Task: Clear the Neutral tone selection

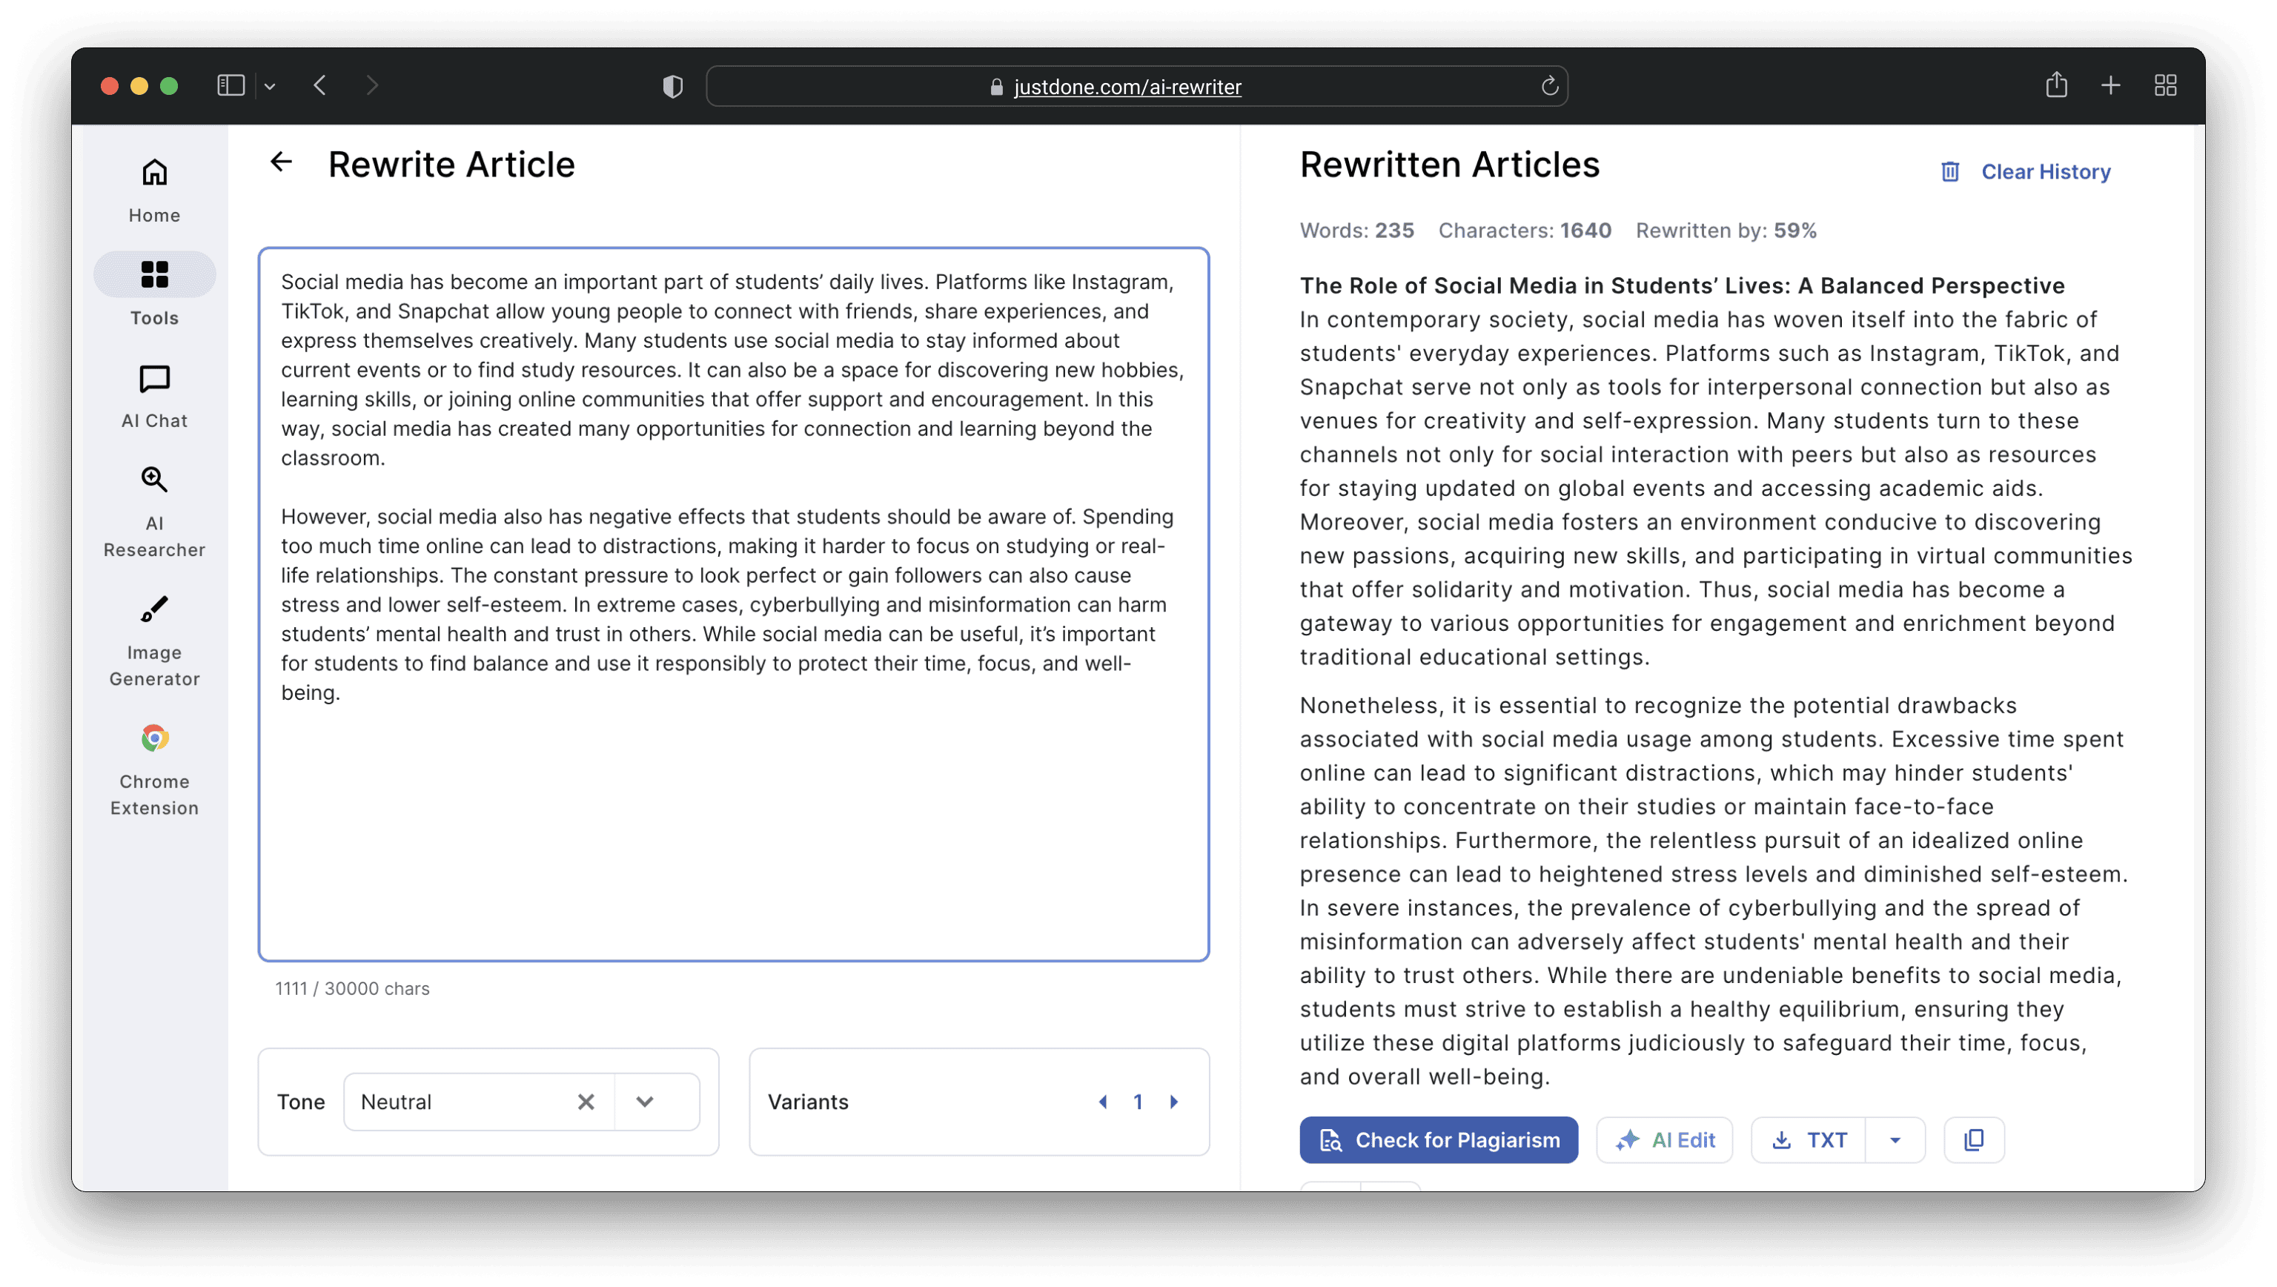Action: (x=586, y=1102)
